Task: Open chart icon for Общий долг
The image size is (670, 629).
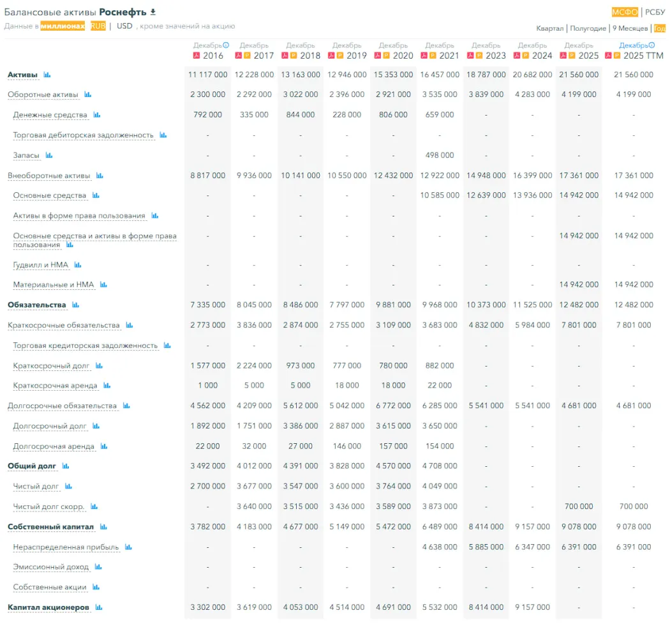Action: (x=65, y=466)
